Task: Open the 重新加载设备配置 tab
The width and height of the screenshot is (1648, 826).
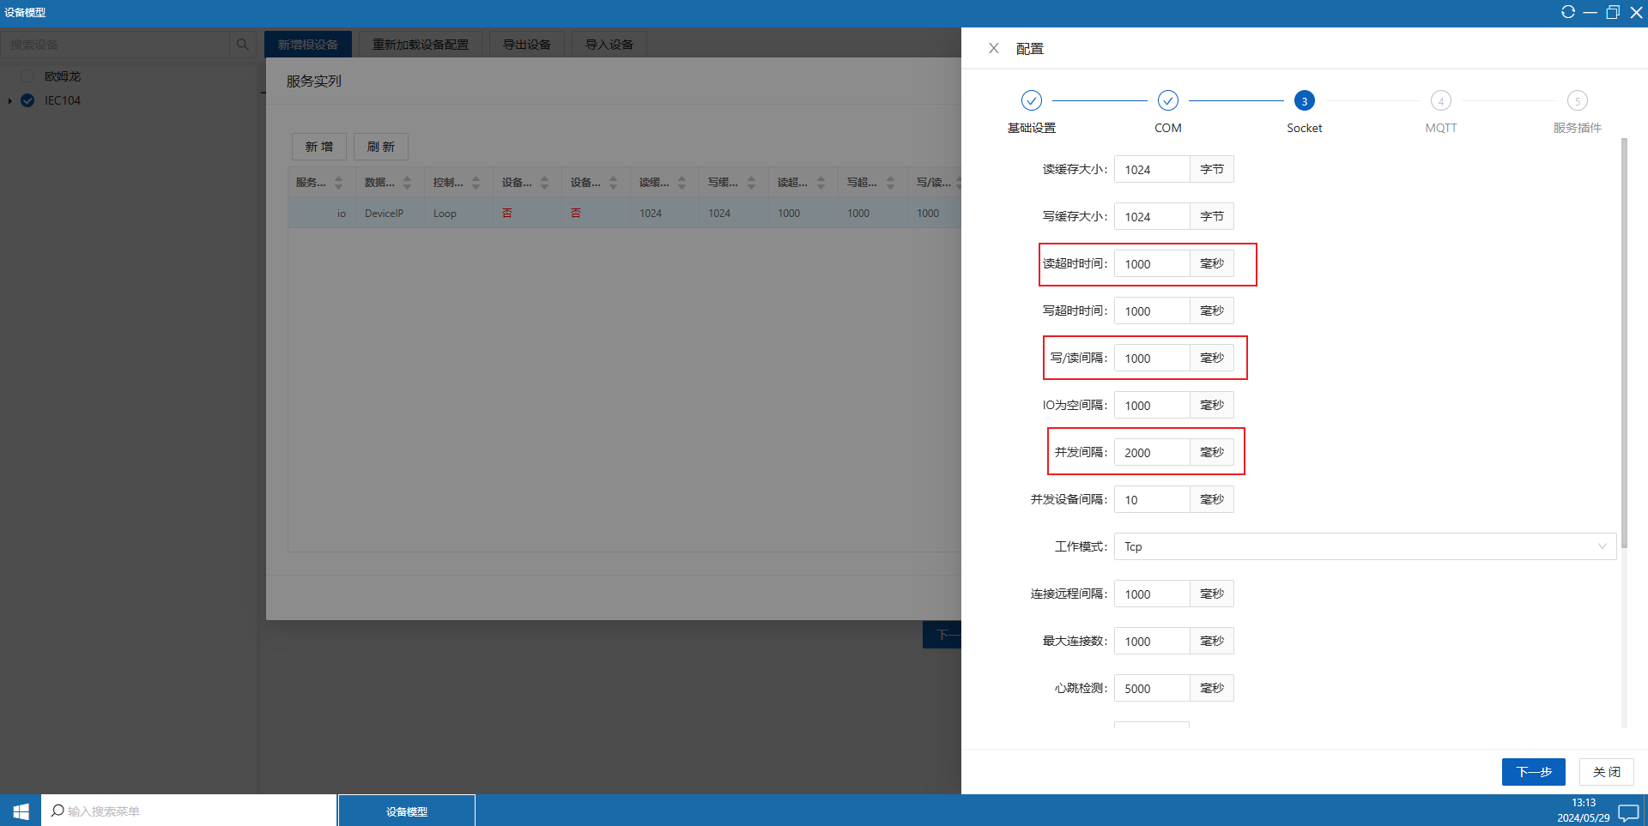Action: (x=421, y=45)
